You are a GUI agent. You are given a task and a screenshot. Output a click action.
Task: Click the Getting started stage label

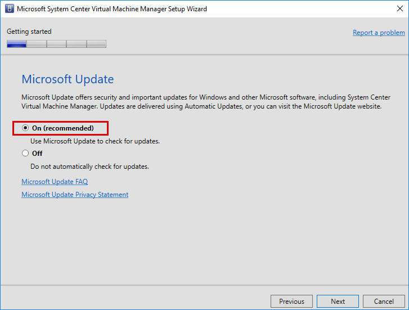(29, 32)
